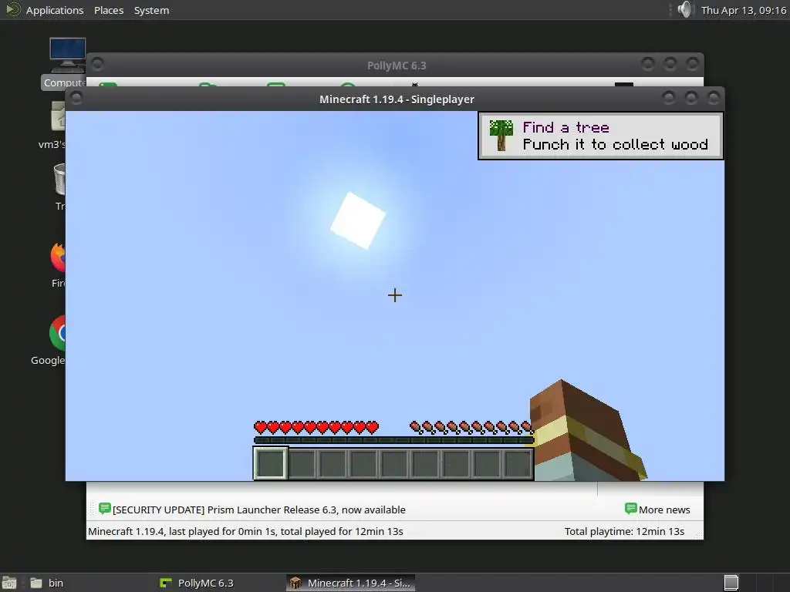
Task: Click the fifth middle hotbar slot
Action: [394, 463]
